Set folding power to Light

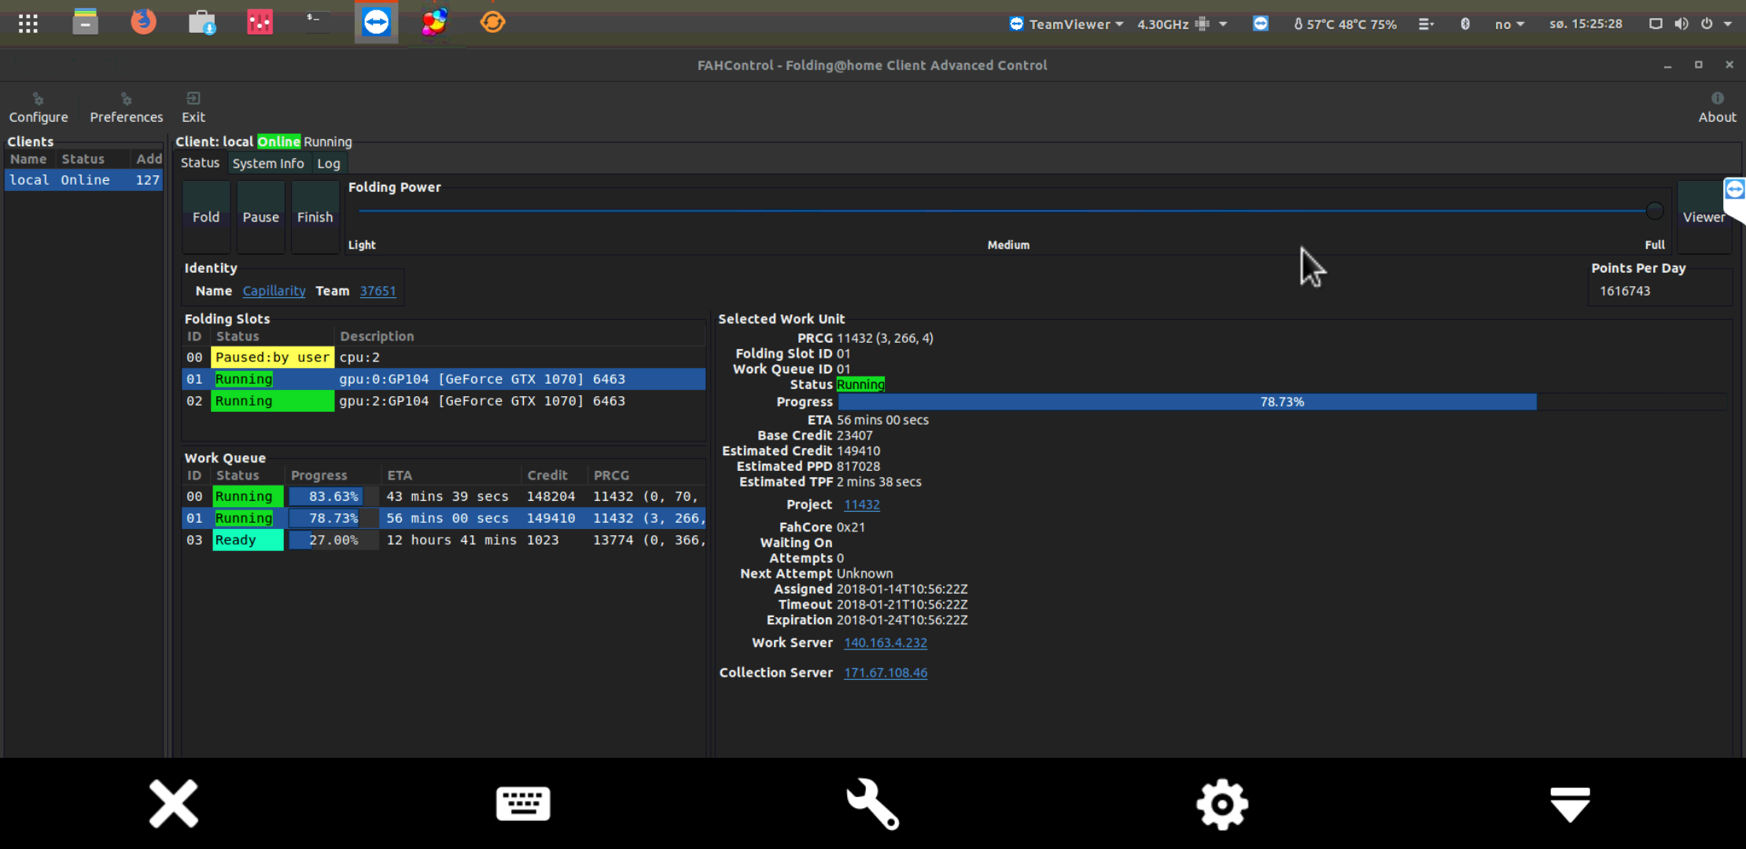362,245
